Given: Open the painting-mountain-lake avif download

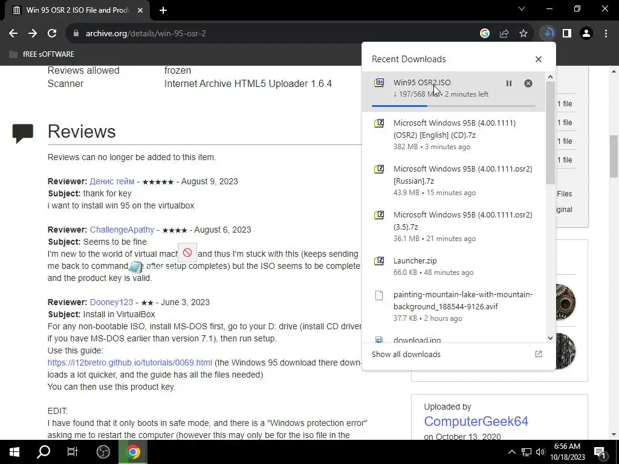Looking at the screenshot, I should coord(453,306).
